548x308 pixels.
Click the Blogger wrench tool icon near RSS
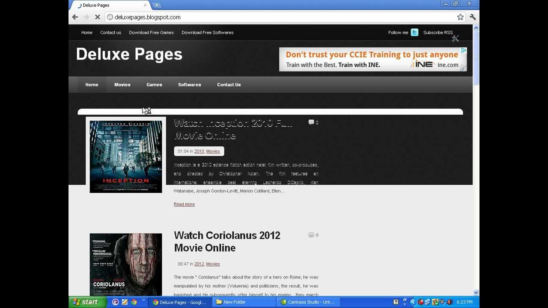455,38
